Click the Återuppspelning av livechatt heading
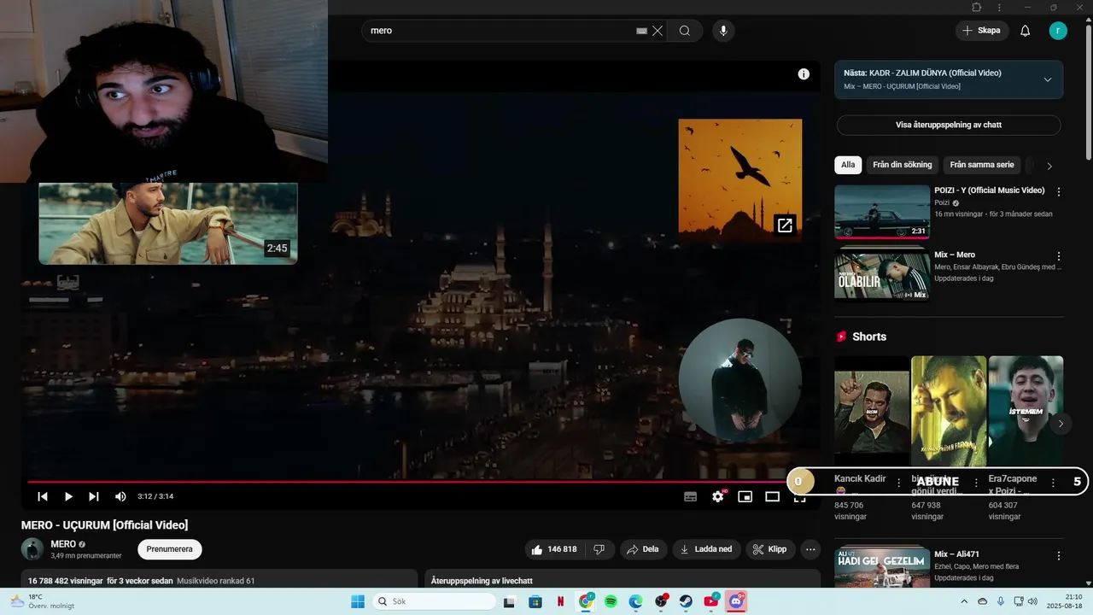Image resolution: width=1093 pixels, height=615 pixels. coord(482,581)
